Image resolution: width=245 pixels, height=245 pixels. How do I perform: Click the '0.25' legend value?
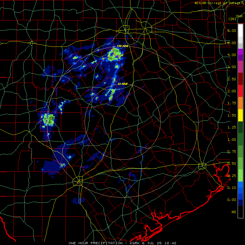tap(232, 176)
